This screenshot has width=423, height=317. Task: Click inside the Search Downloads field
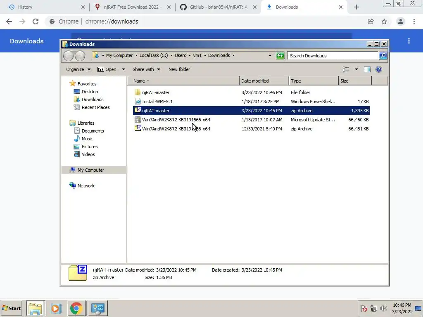pos(333,56)
